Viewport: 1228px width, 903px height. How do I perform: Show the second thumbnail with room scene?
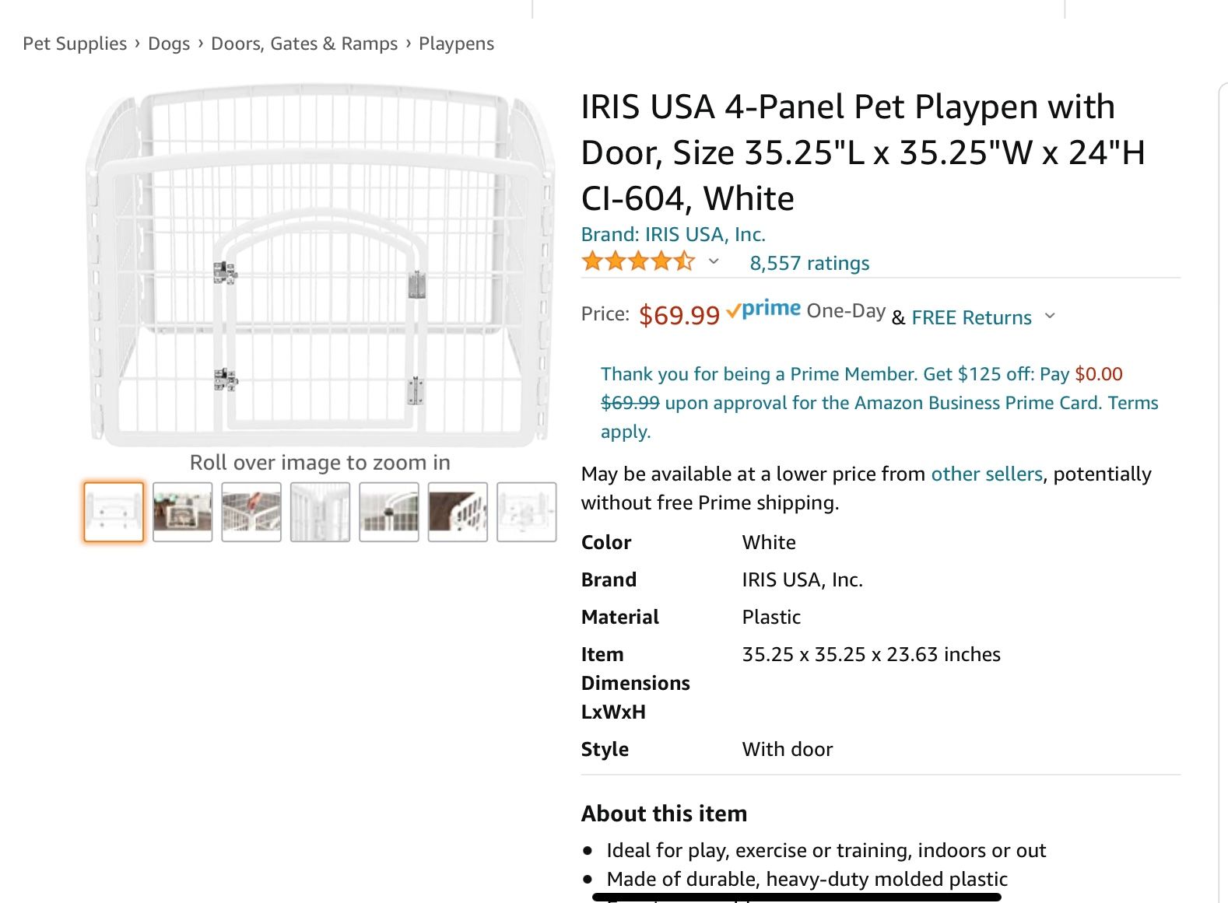[x=182, y=512]
